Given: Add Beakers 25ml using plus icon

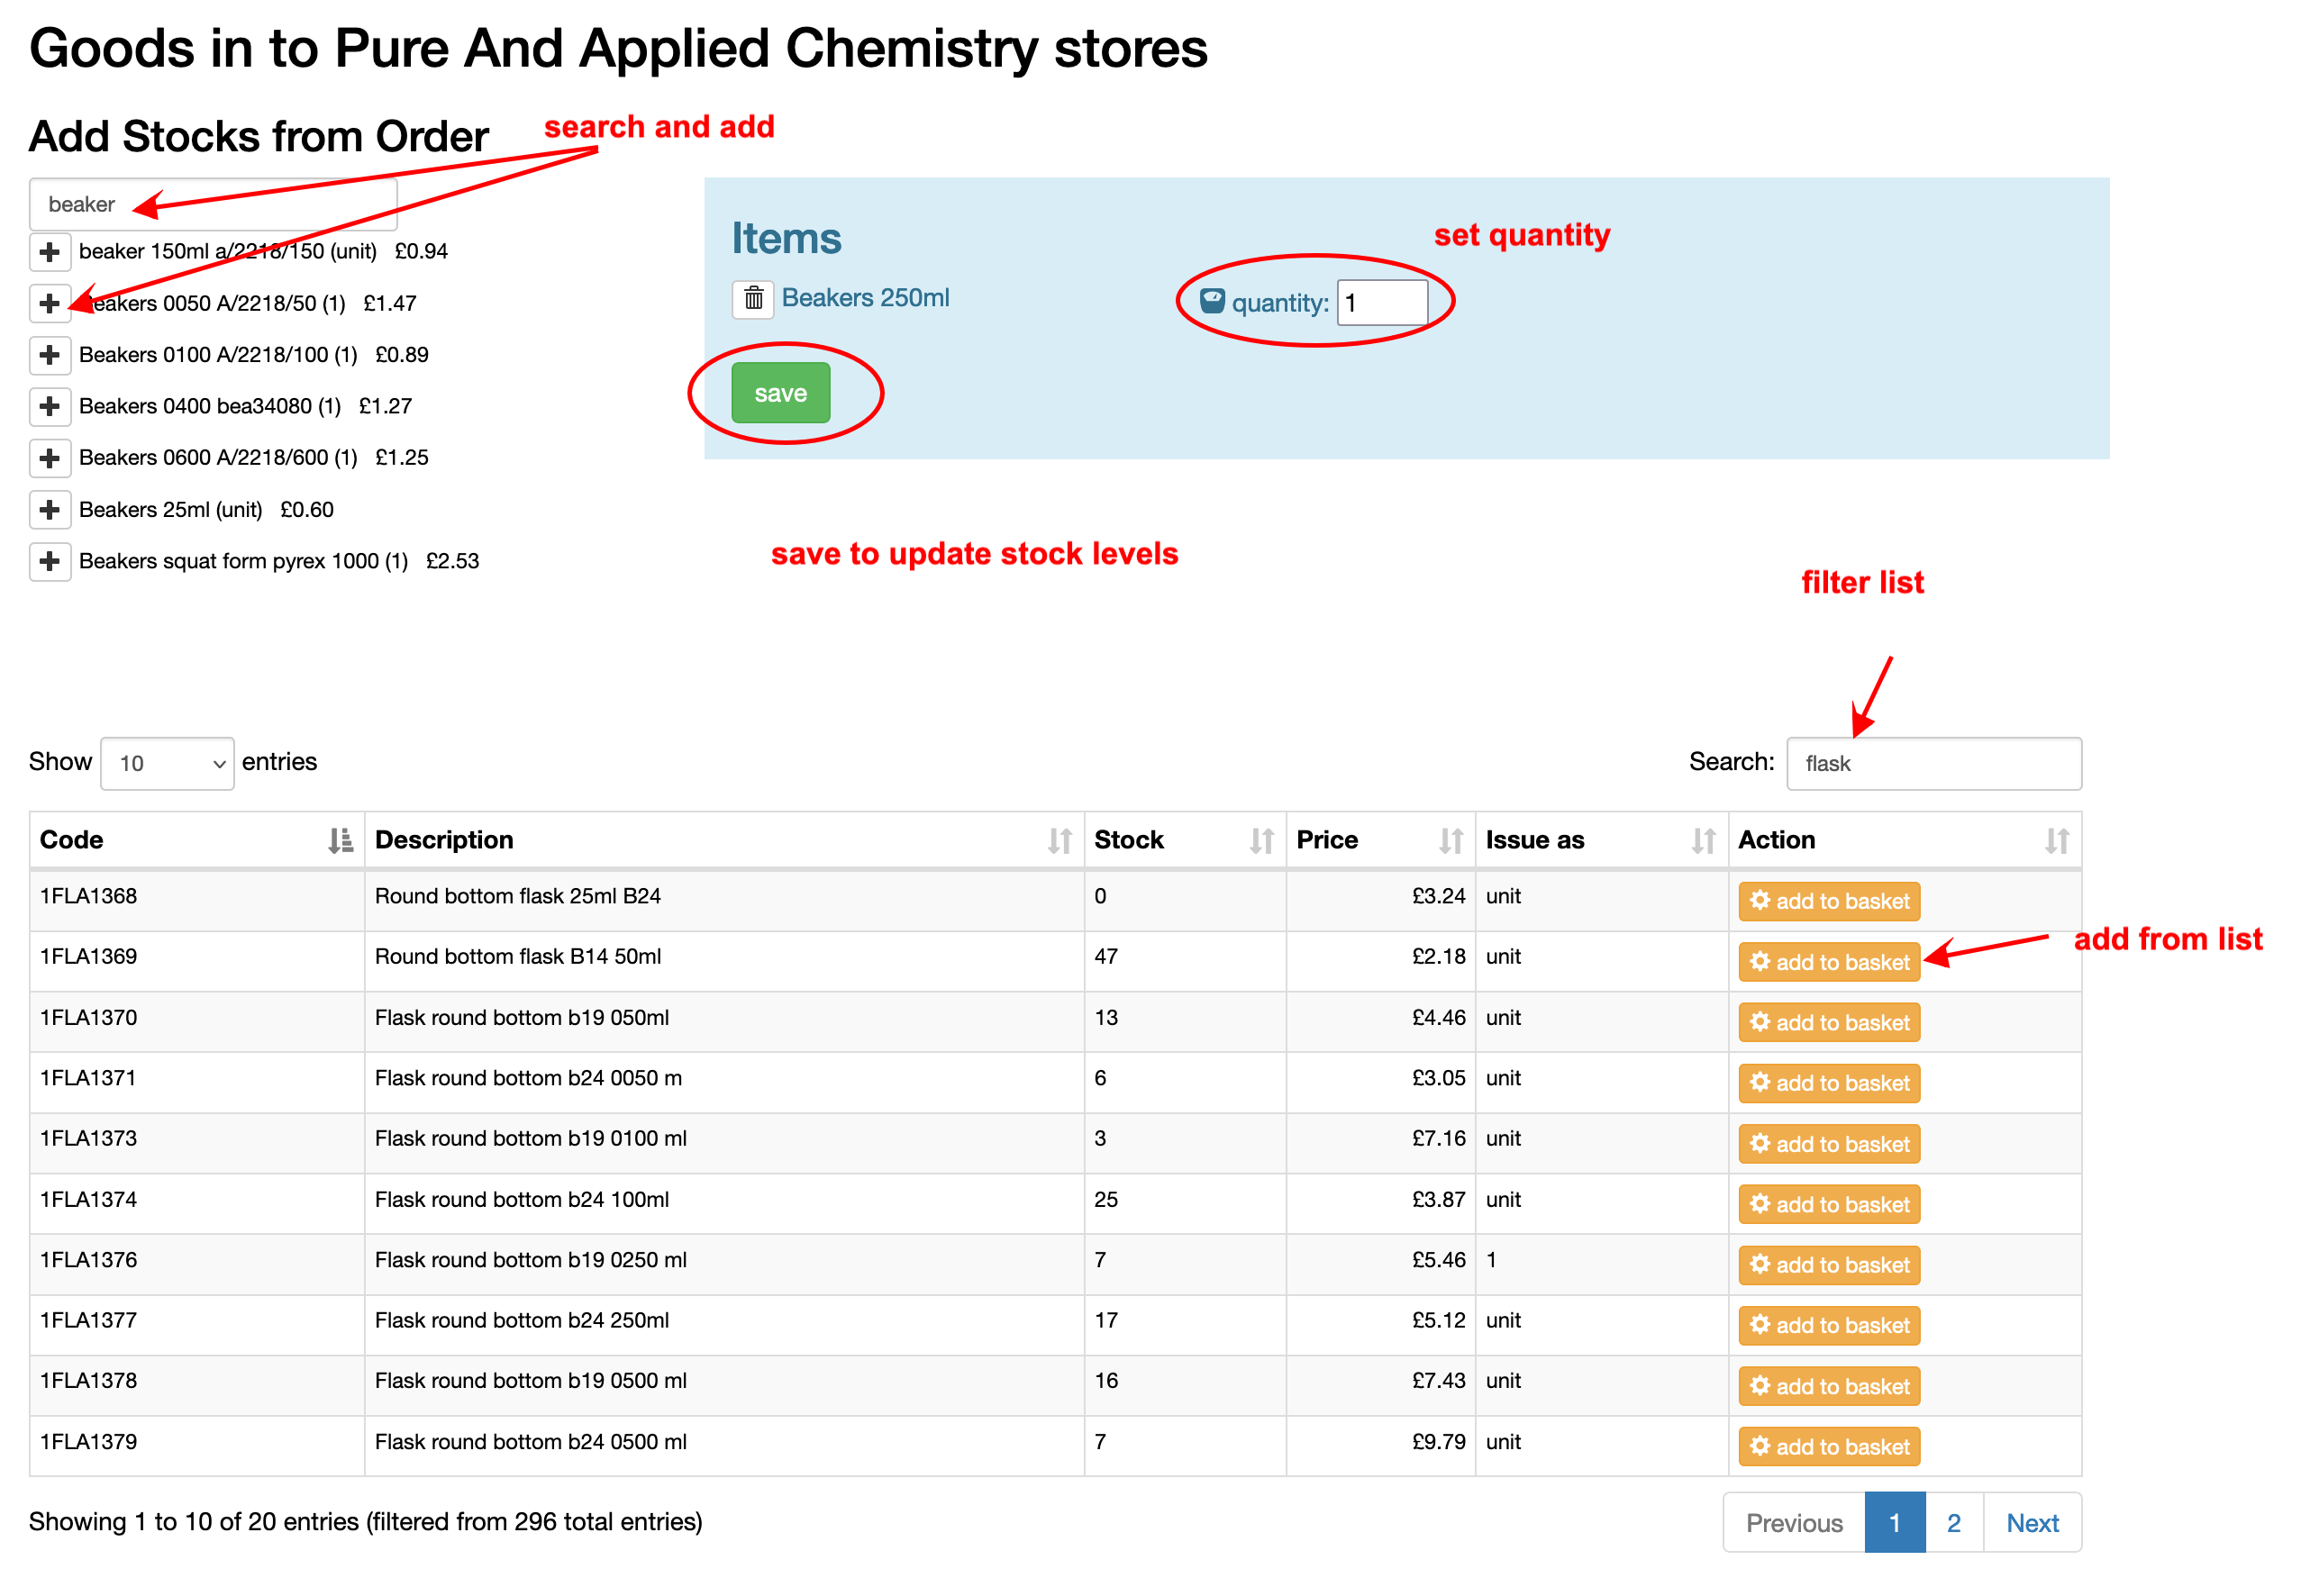Looking at the screenshot, I should pyautogui.click(x=49, y=510).
